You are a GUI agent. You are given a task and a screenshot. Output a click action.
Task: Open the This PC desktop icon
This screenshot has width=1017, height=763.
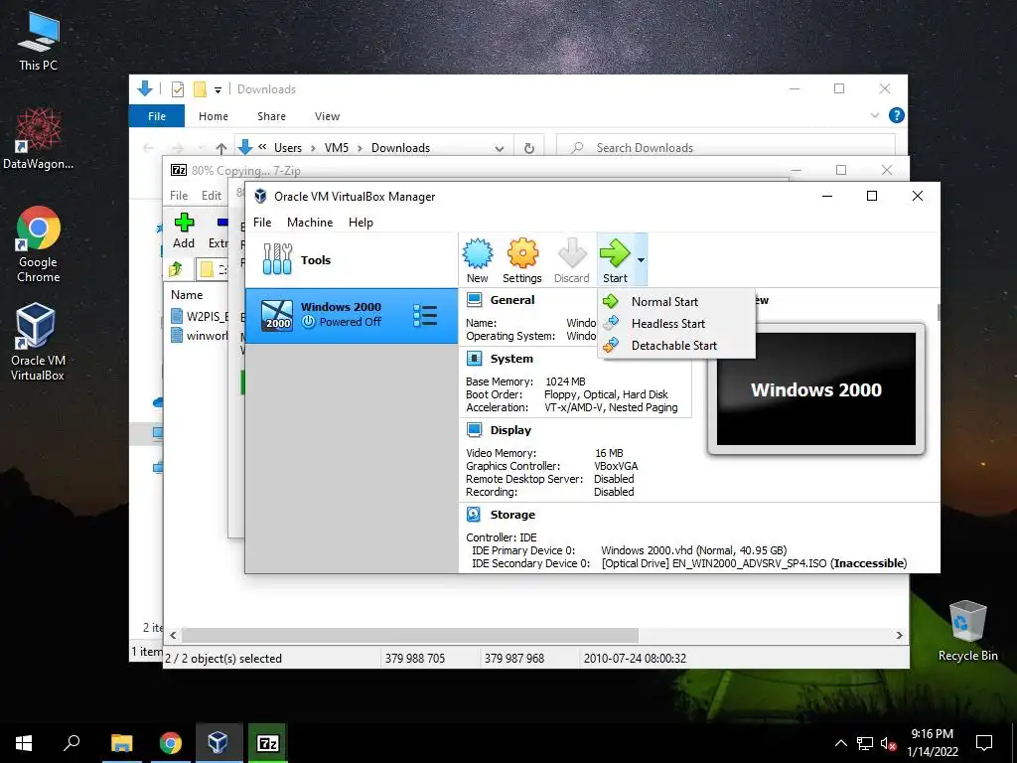tap(39, 42)
